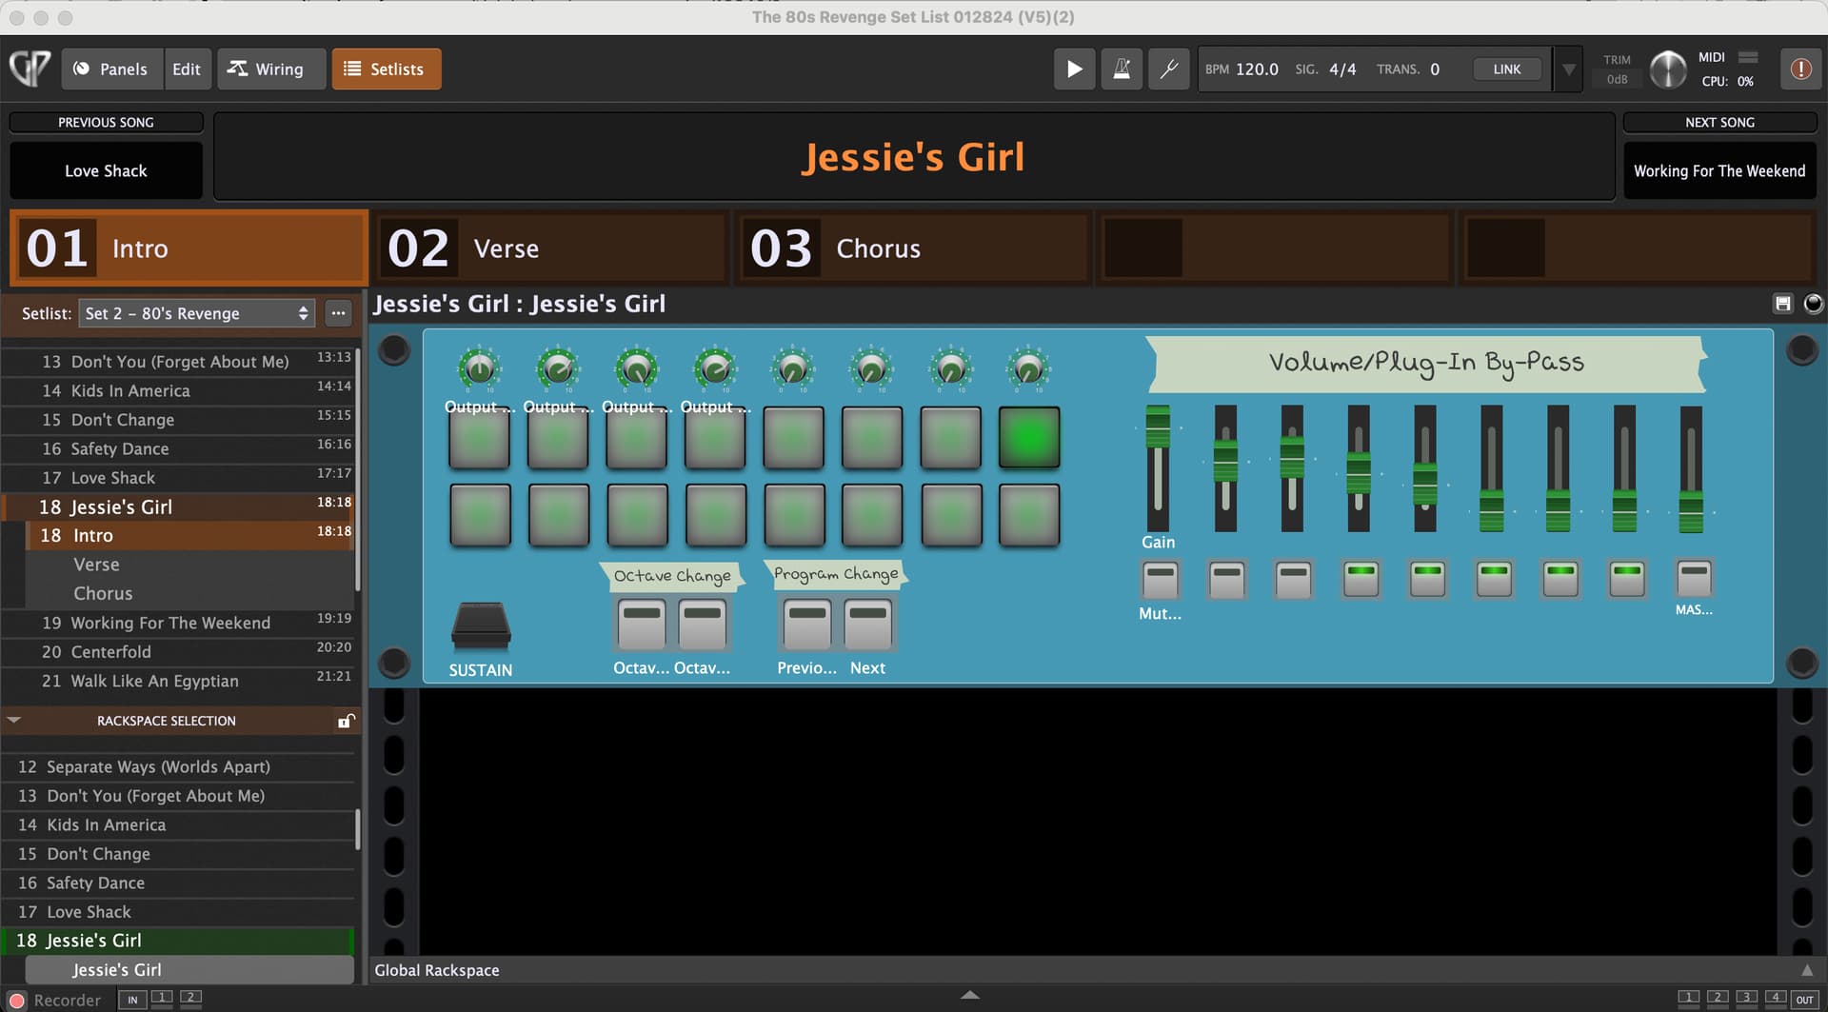1828x1012 pixels.
Task: Switch to the Wiring view
Action: point(267,69)
